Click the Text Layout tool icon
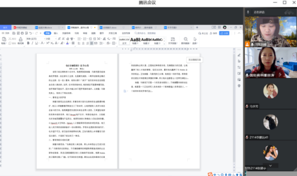 point(173,39)
